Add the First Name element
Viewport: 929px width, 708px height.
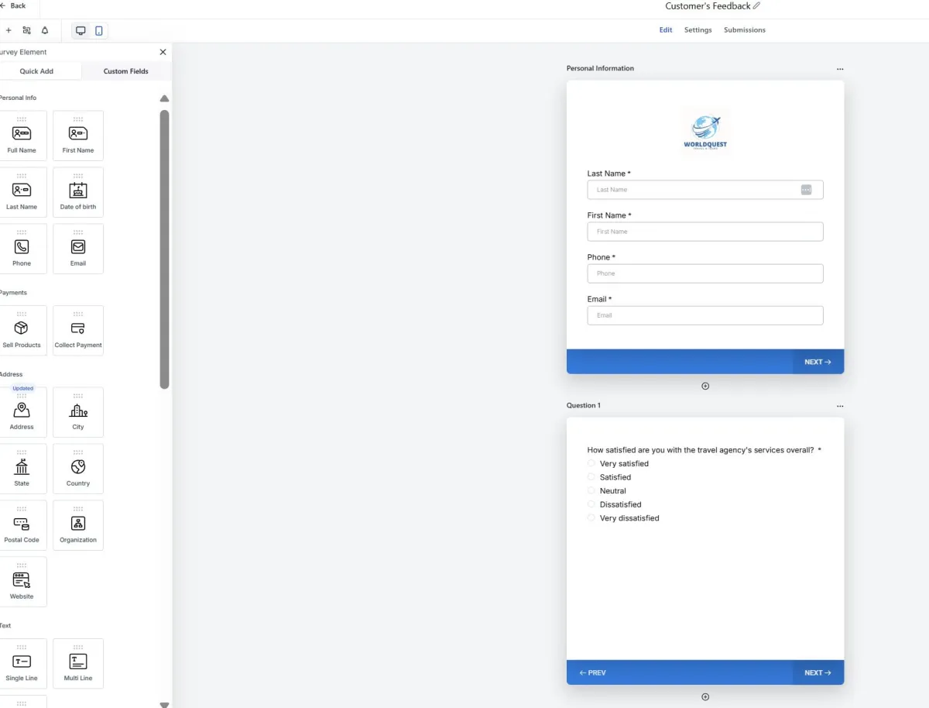(78, 136)
